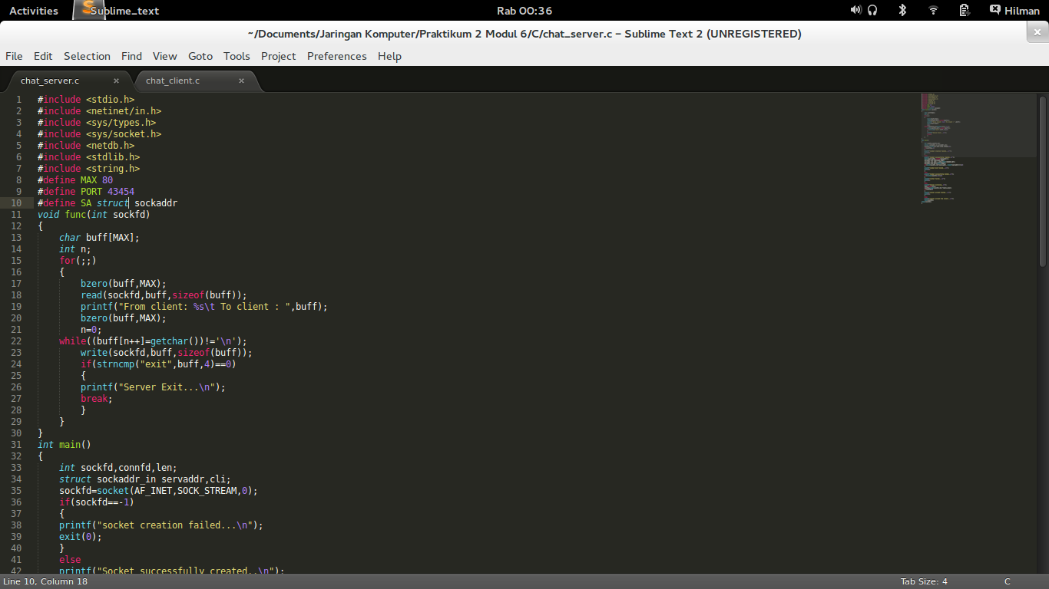Mute sound using the speaker icon
1049x589 pixels.
coord(855,10)
